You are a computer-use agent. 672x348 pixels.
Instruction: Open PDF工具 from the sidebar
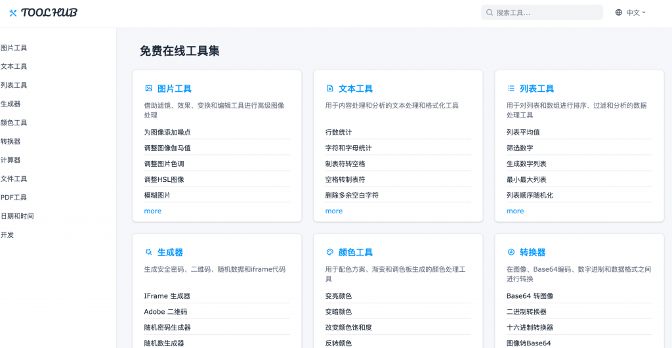[x=14, y=197]
